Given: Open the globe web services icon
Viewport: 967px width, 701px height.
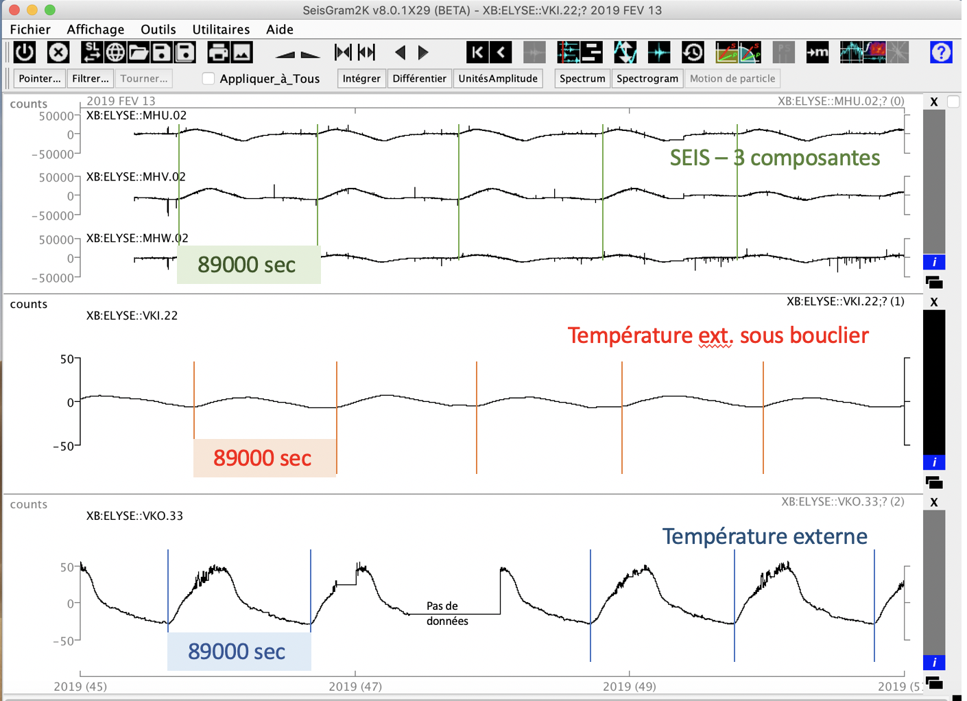Looking at the screenshot, I should (x=115, y=52).
